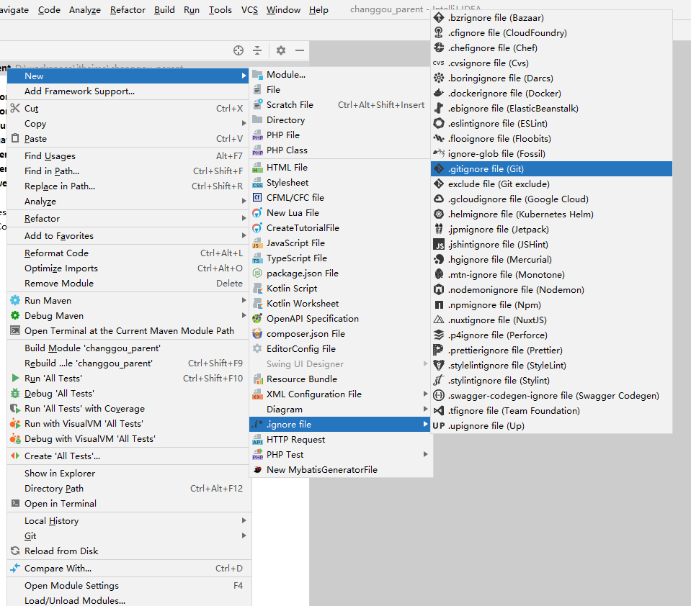691x606 pixels.
Task: Select EditorConfig File entry
Action: pos(340,348)
